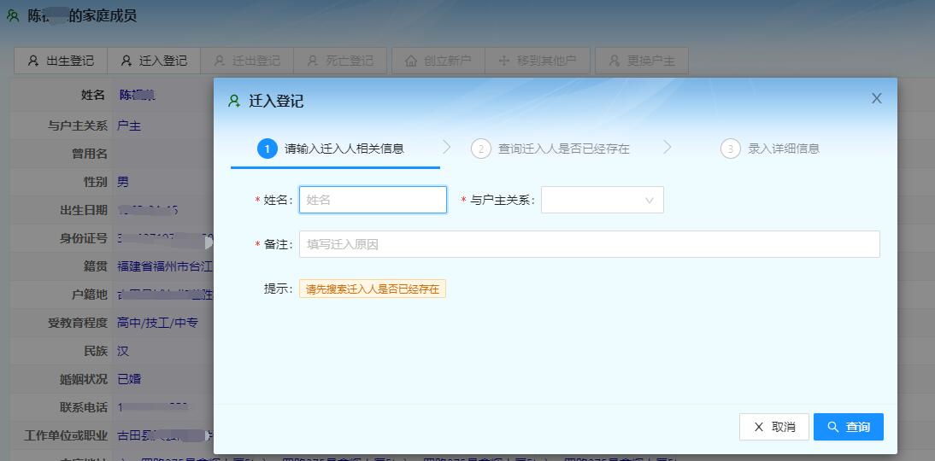935x461 pixels.
Task: Click the 更换户主 toolbar button
Action: tap(642, 61)
